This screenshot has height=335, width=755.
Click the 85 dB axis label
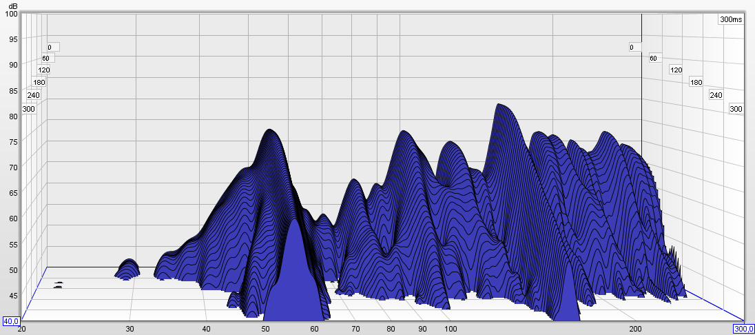pos(14,90)
